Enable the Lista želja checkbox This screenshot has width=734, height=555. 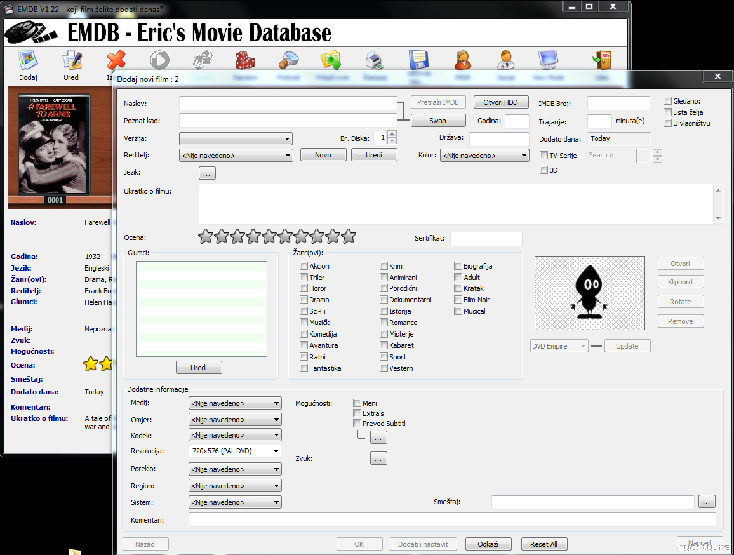pyautogui.click(x=667, y=112)
